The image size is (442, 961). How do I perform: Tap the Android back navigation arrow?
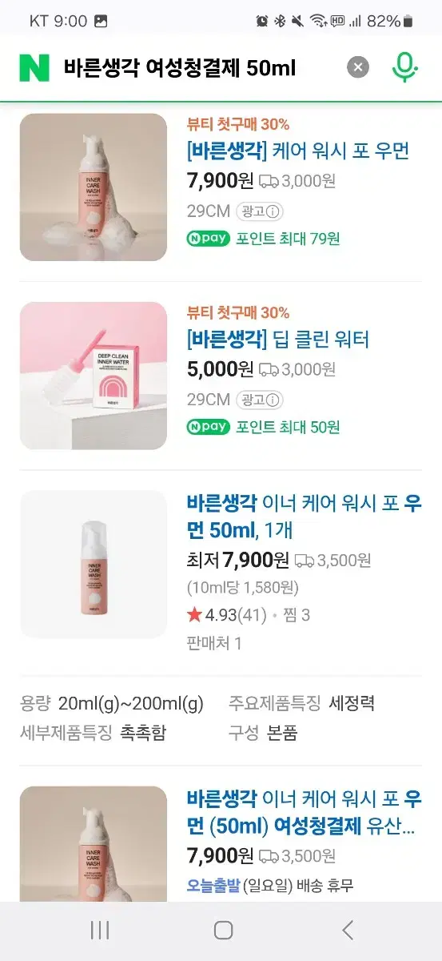[x=347, y=930]
